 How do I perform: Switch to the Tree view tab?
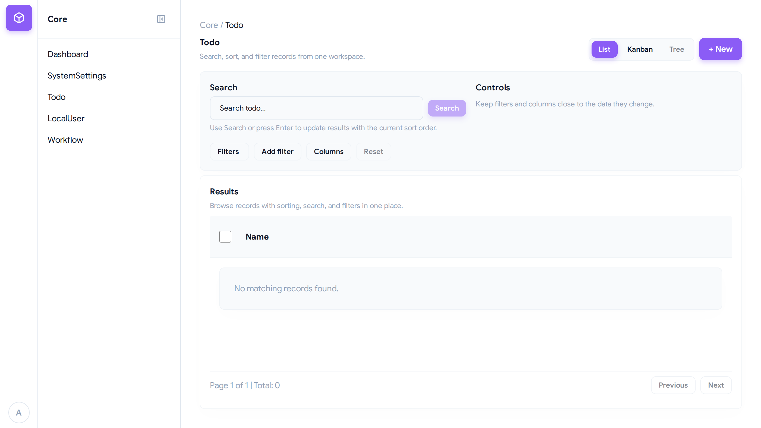677,49
